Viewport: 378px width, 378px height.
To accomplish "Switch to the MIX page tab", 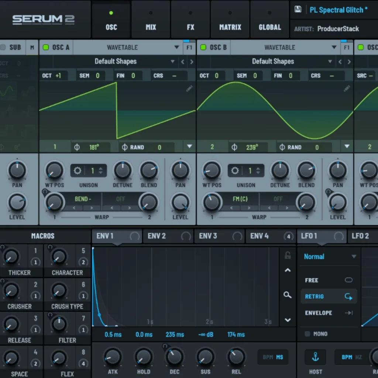I will click(151, 20).
